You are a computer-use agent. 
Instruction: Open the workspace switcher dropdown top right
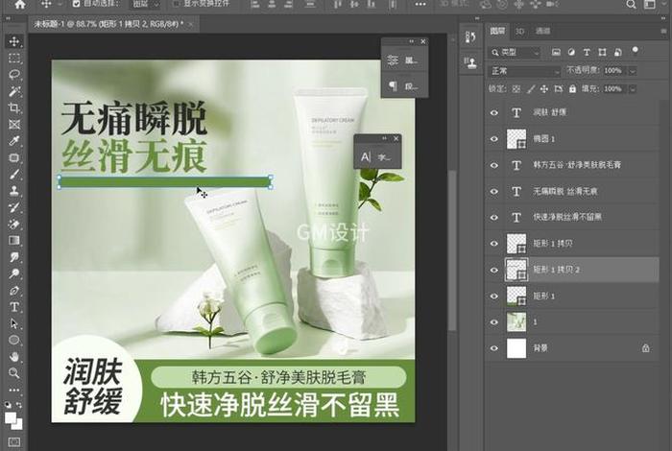coord(650,4)
